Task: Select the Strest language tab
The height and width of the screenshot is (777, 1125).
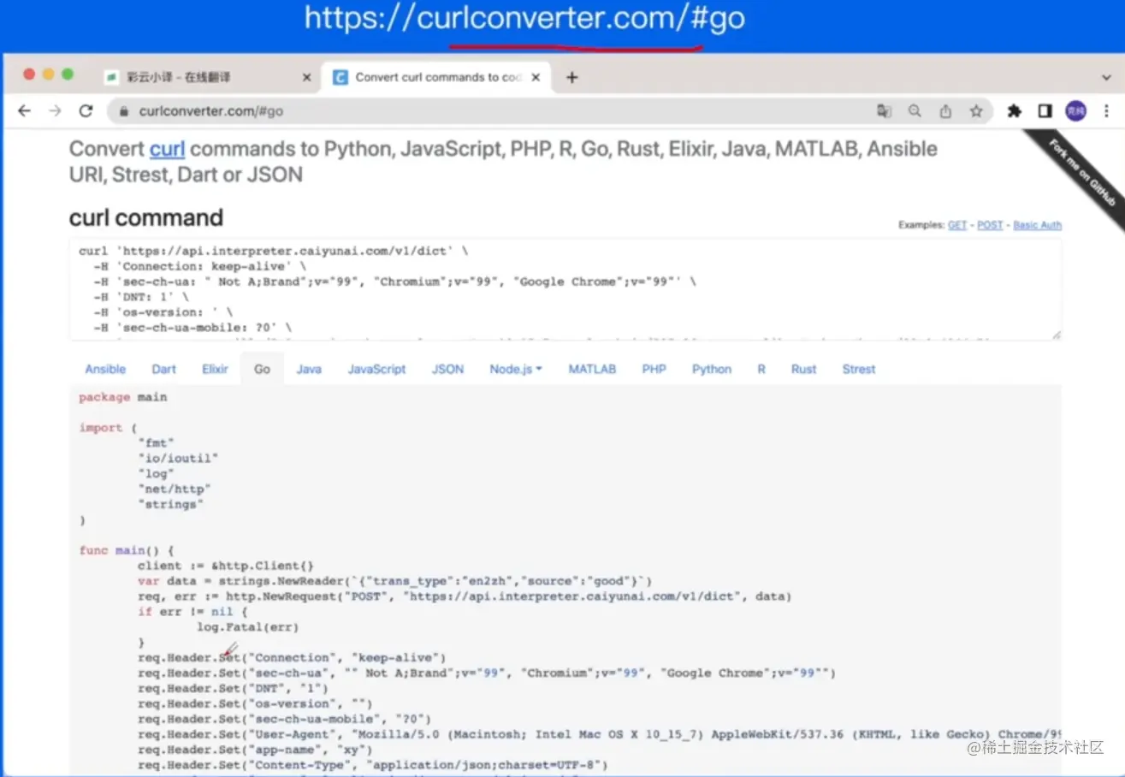Action: 859,369
